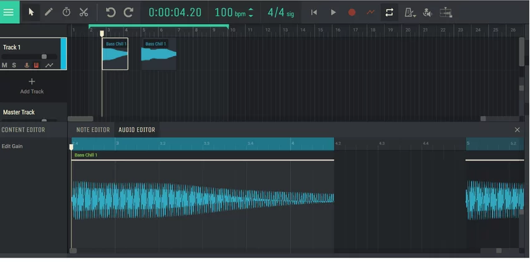Click the audio editor vertical scrollbar thumb

point(521,212)
